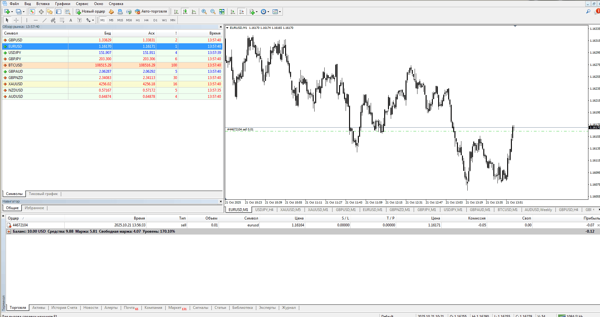
Task: Open the chart Templates icon
Action: 275,12
